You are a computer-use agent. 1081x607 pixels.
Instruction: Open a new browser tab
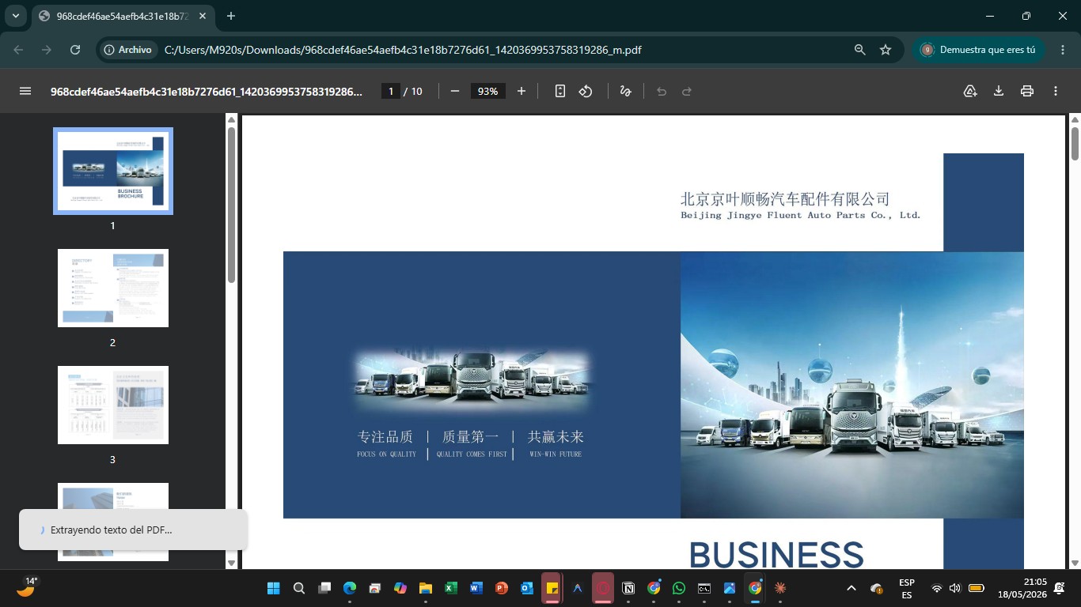coord(231,16)
